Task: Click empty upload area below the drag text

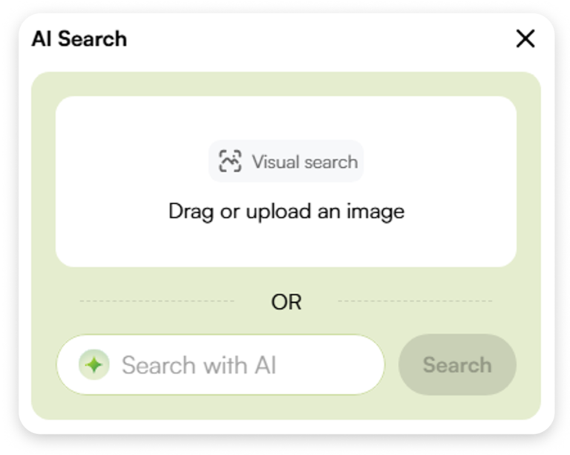Action: 286,245
